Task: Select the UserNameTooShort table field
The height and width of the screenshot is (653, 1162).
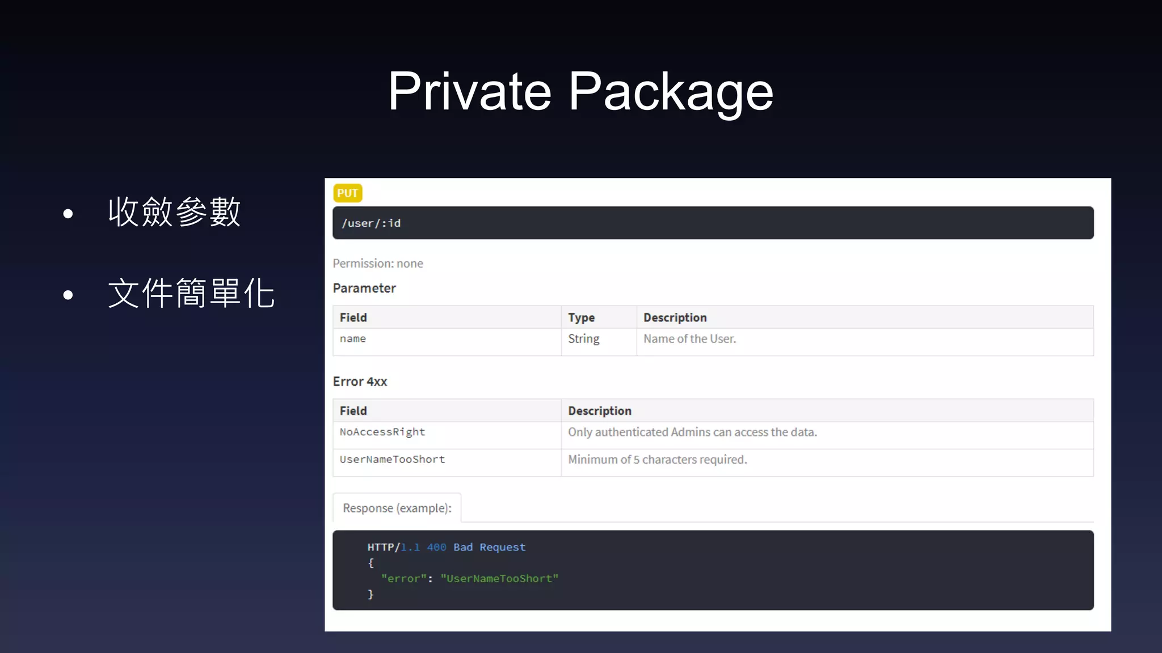Action: [x=447, y=463]
